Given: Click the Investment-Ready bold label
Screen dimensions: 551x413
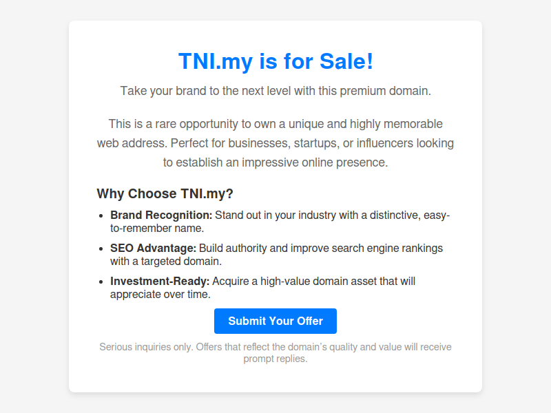Looking at the screenshot, I should 160,281.
